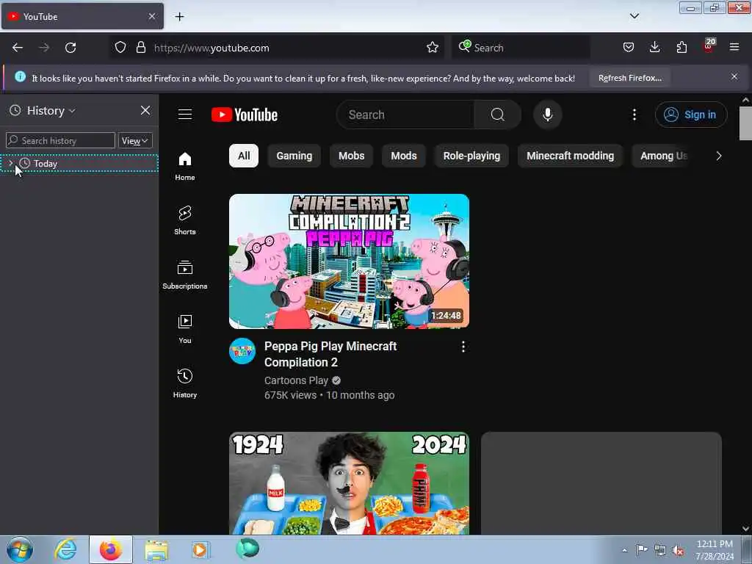
Task: Click the YouTube logo
Action: tap(245, 115)
